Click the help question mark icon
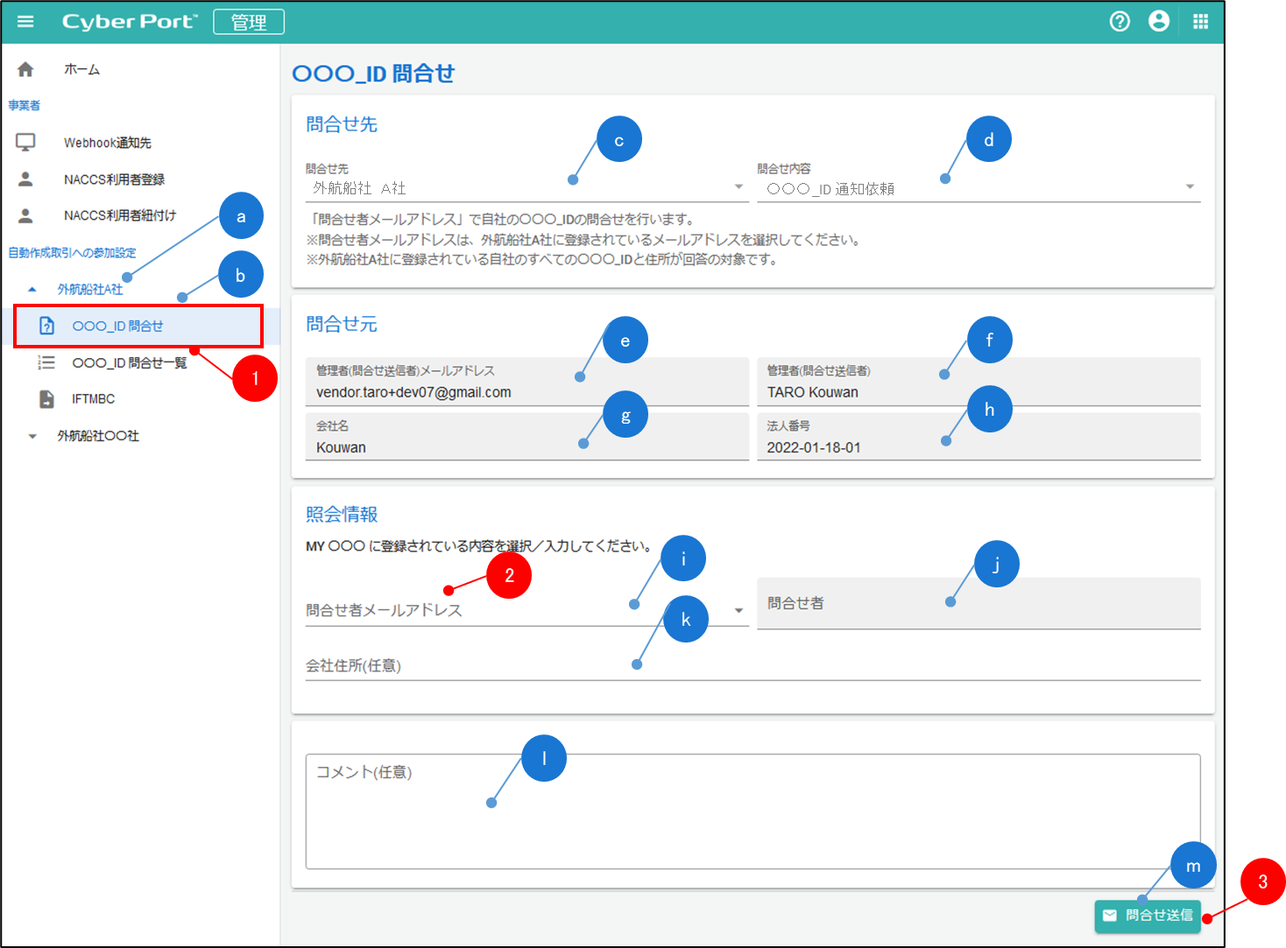1286x948 pixels. coord(1120,22)
